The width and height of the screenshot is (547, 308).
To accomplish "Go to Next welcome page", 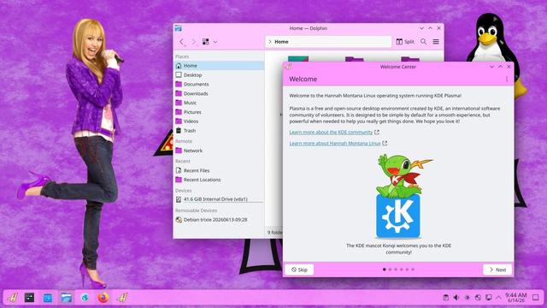I will 497,269.
